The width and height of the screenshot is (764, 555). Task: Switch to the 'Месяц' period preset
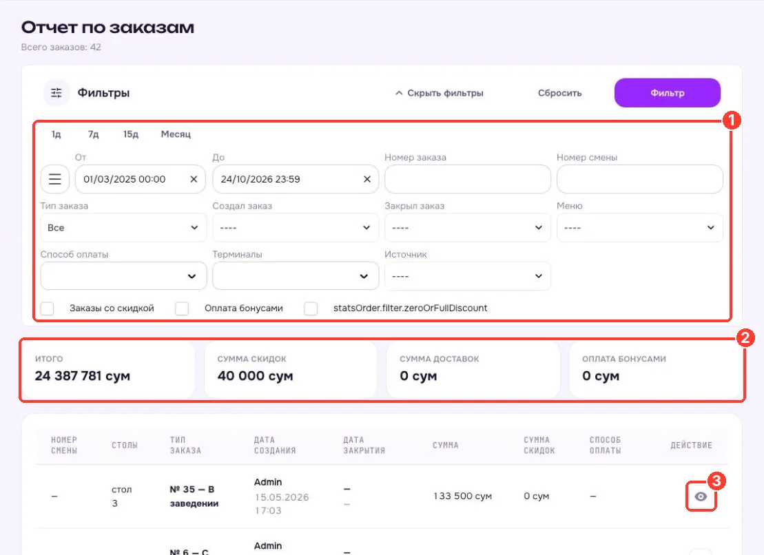(x=176, y=134)
